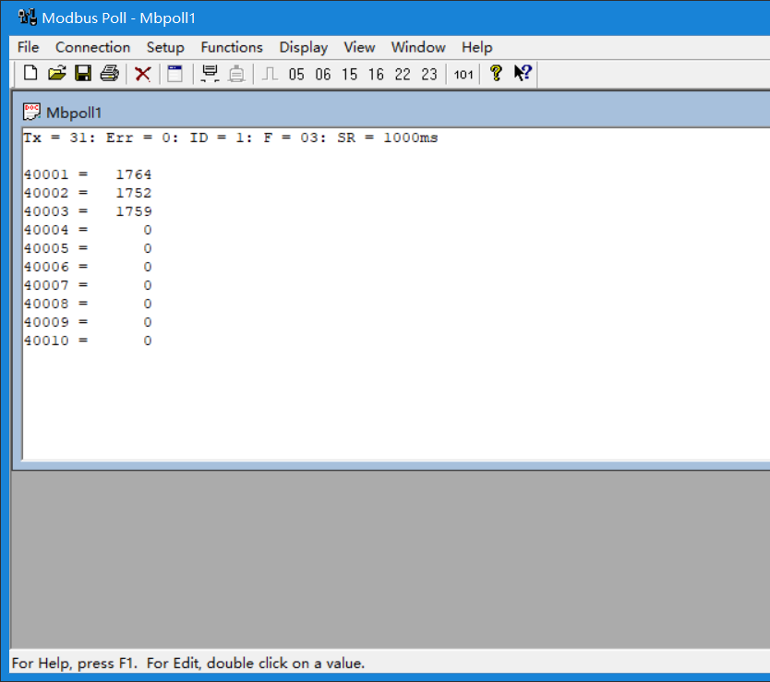Open the Display menu
Image resolution: width=770 pixels, height=682 pixels.
click(303, 47)
